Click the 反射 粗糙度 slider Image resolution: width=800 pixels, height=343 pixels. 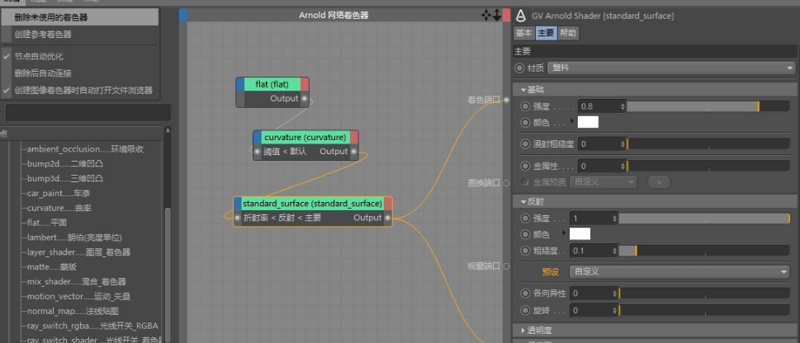click(x=704, y=251)
